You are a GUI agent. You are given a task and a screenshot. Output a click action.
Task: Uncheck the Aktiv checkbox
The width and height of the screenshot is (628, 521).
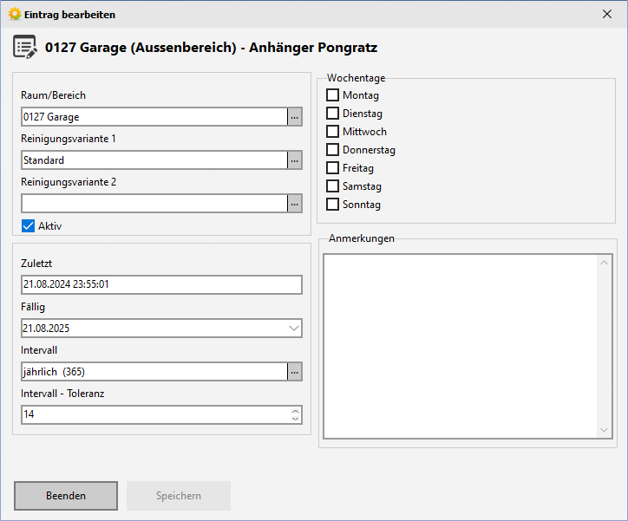(28, 226)
